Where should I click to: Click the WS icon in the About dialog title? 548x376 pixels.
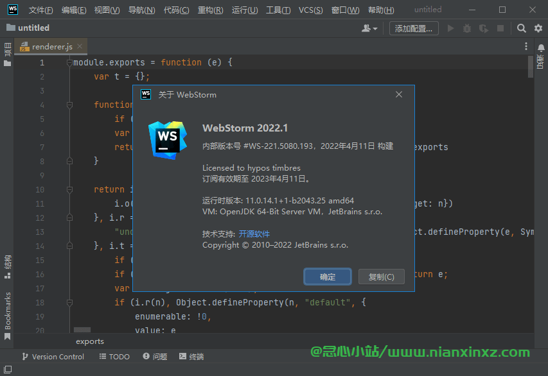coord(146,94)
